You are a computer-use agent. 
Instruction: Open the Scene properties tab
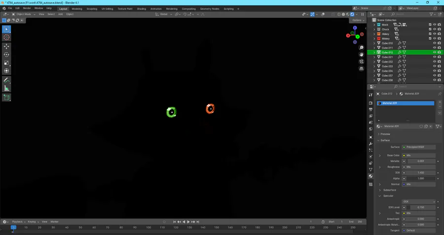[x=370, y=123]
